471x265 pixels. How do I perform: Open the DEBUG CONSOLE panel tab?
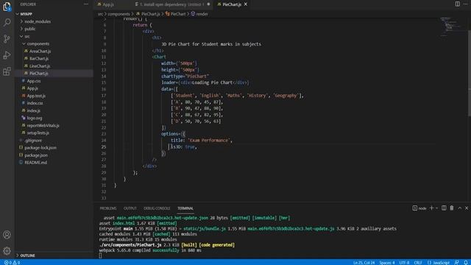point(157,208)
